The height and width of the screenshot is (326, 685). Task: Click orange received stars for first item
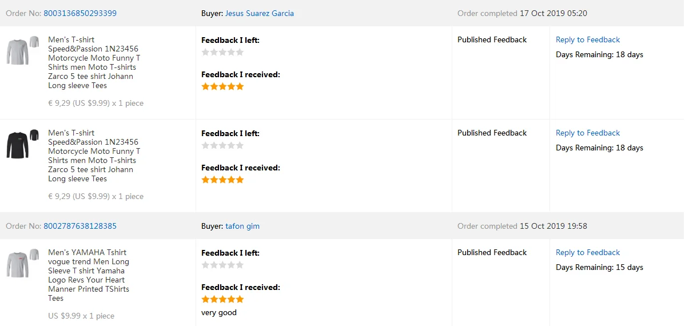(x=222, y=86)
